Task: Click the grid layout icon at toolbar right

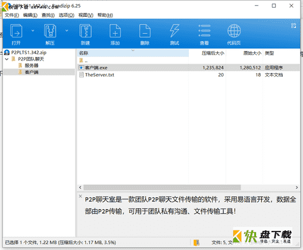Action: click(x=293, y=26)
